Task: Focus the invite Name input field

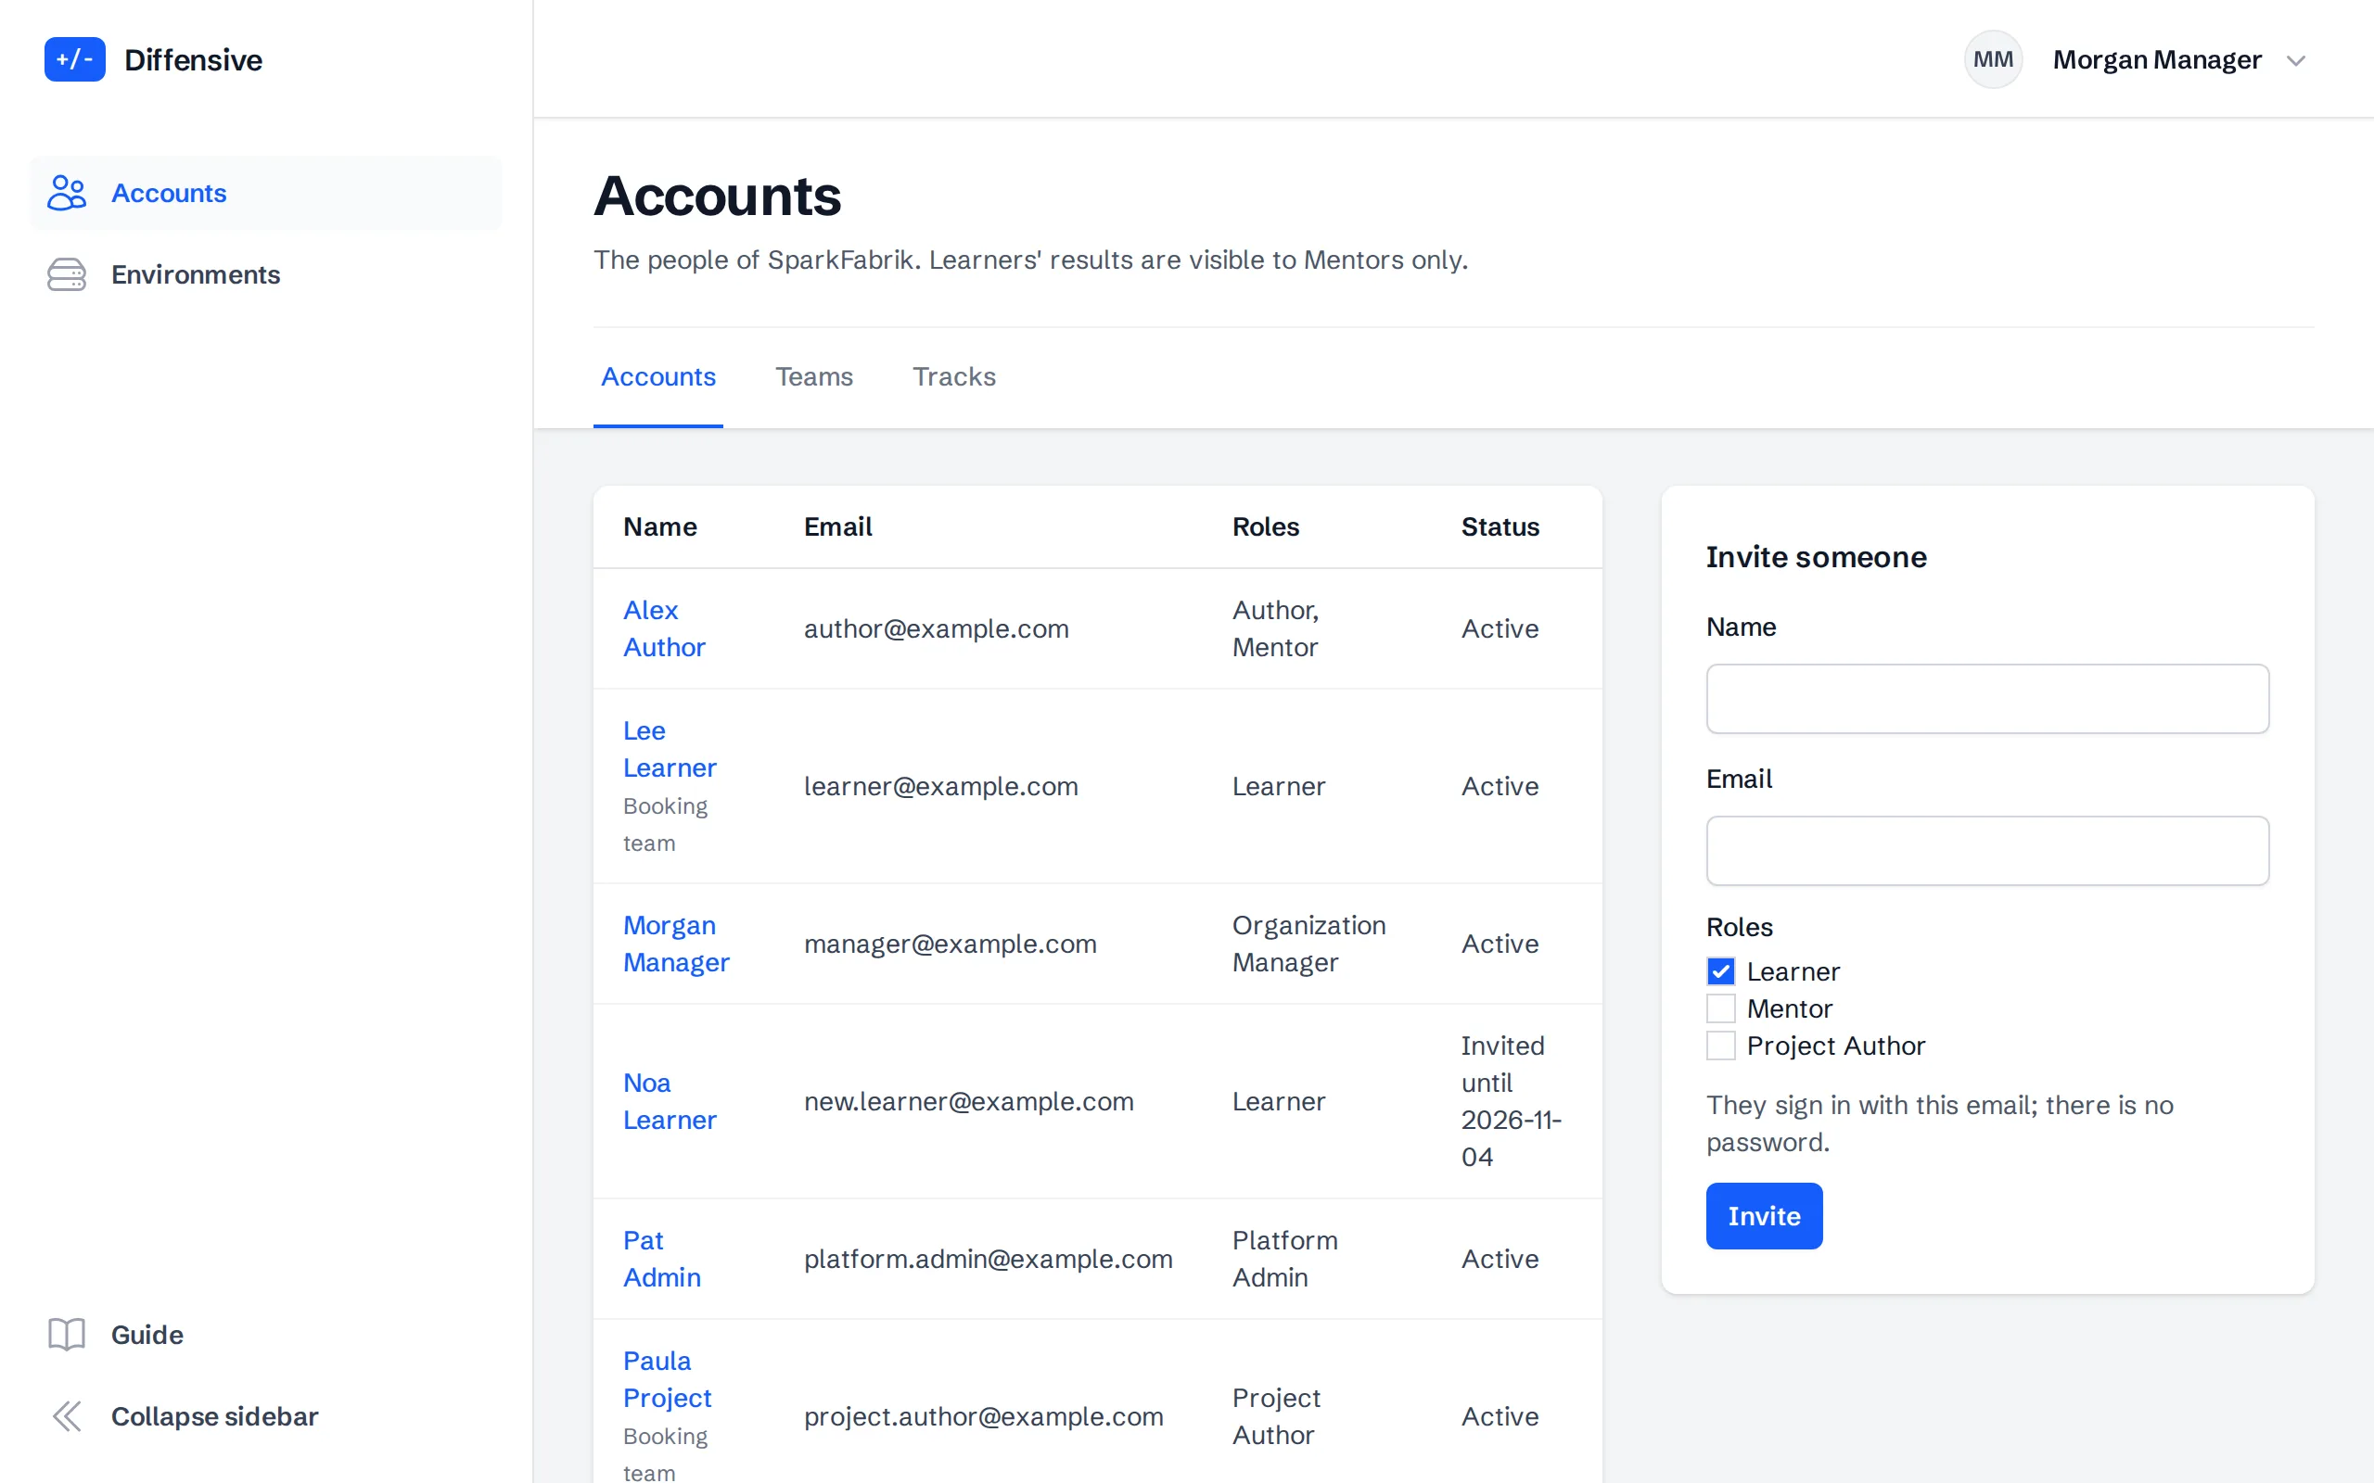Action: tap(1987, 699)
